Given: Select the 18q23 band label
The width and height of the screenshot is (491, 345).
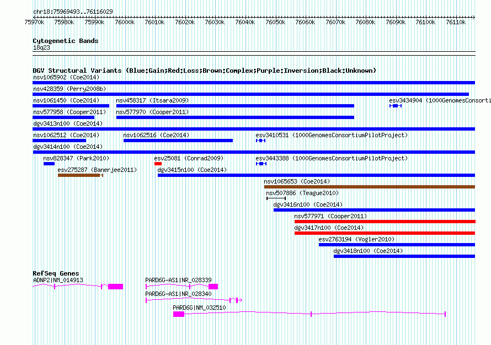Looking at the screenshot, I should (41, 47).
